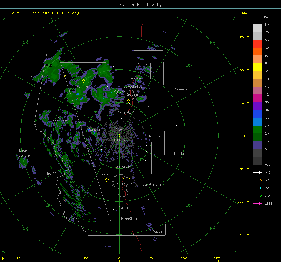
Task: Click the 18TS legend text
Action: click(269, 203)
